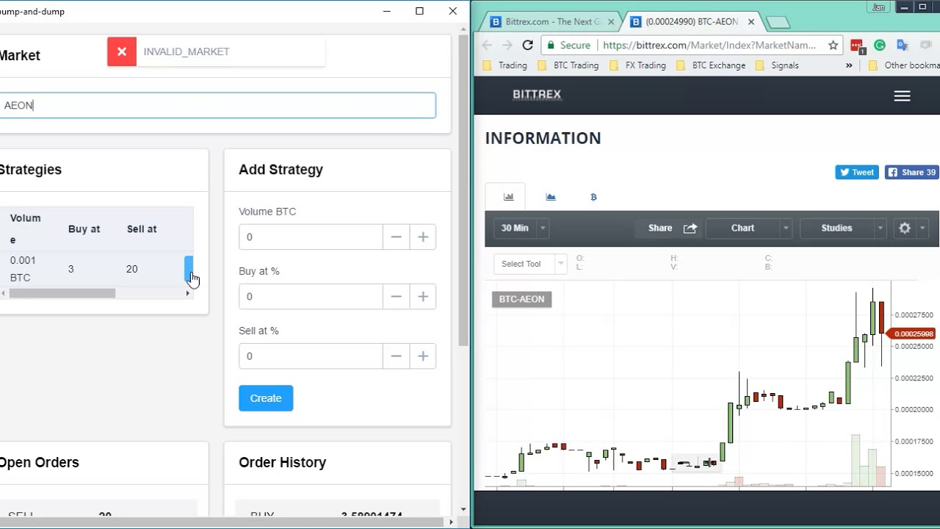Go back in Chrome browser
The width and height of the screenshot is (940, 529).
(487, 45)
